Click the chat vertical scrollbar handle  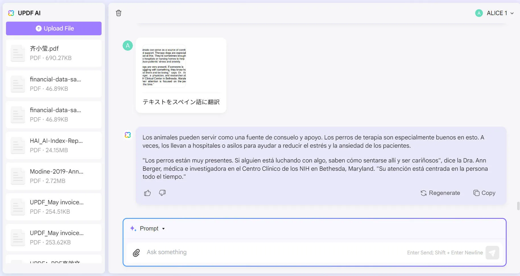click(x=518, y=206)
